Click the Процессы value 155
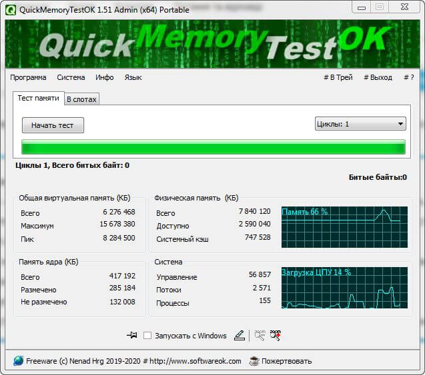This screenshot has height=375, width=425. pos(265,300)
